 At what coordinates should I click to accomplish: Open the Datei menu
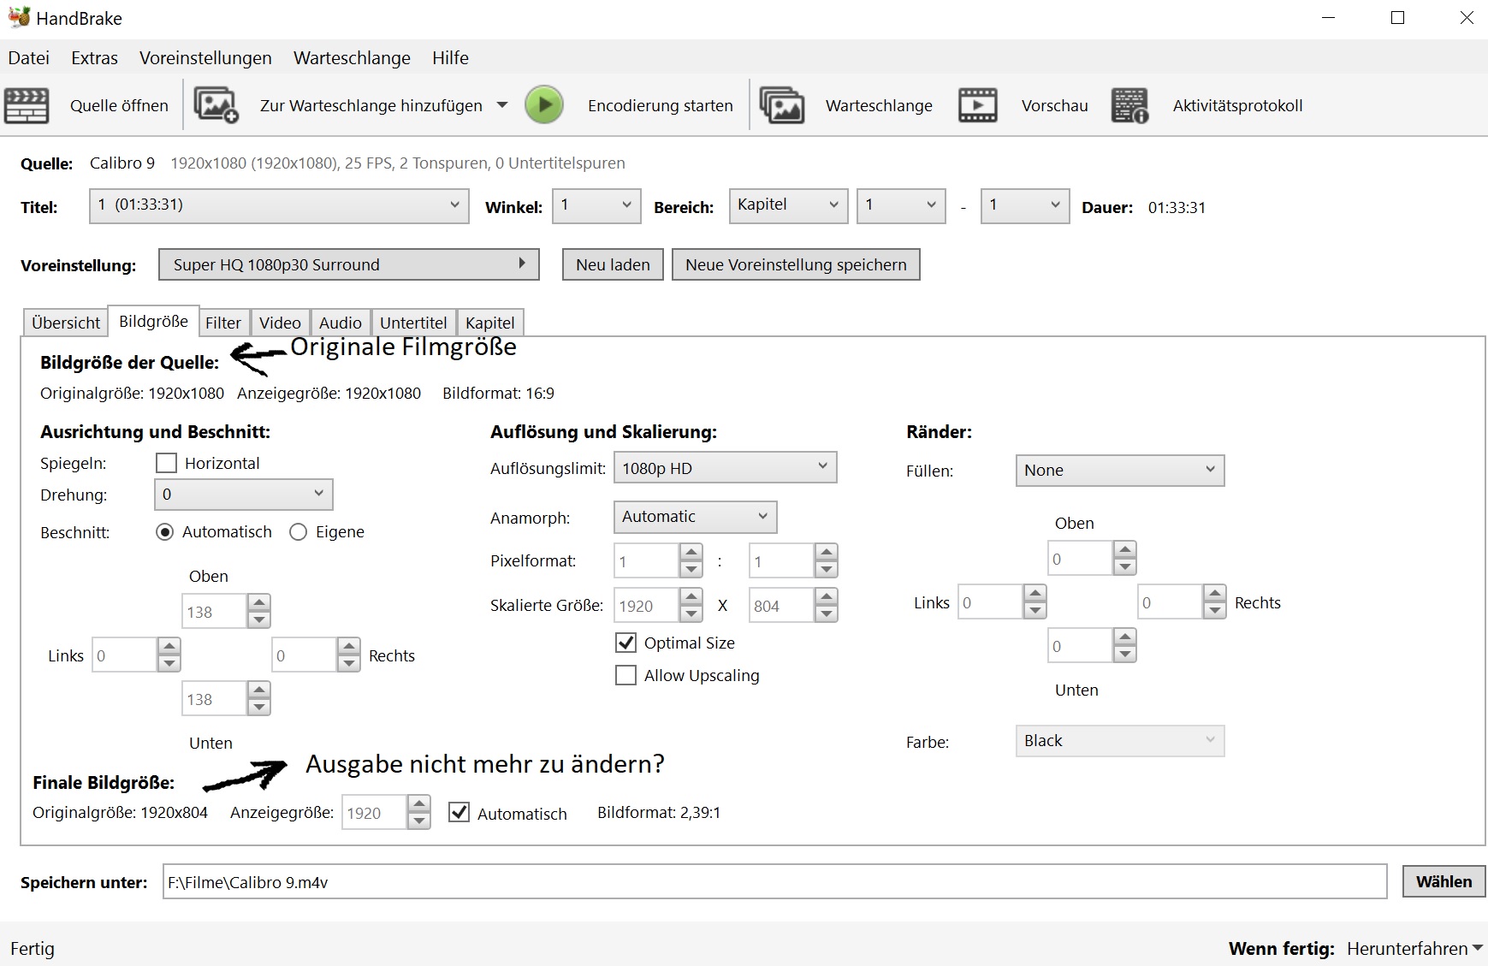pyautogui.click(x=29, y=58)
